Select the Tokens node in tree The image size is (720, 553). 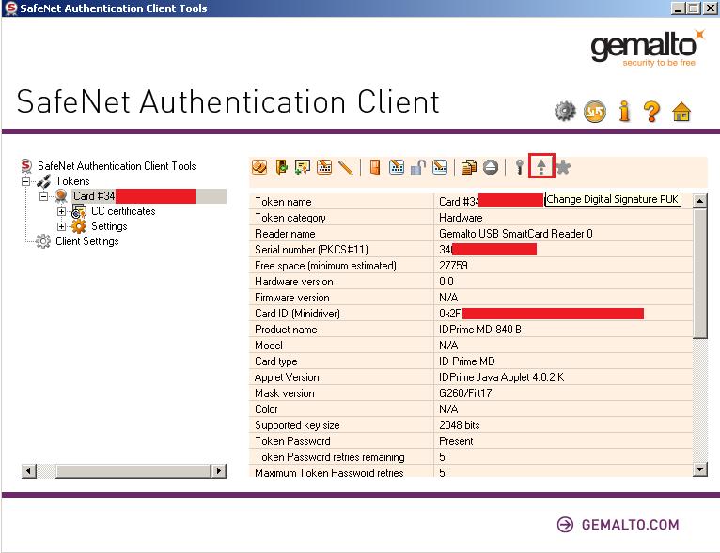pyautogui.click(x=72, y=180)
